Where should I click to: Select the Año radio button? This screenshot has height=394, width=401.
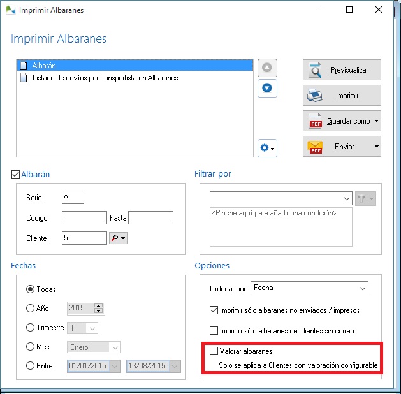pos(30,309)
